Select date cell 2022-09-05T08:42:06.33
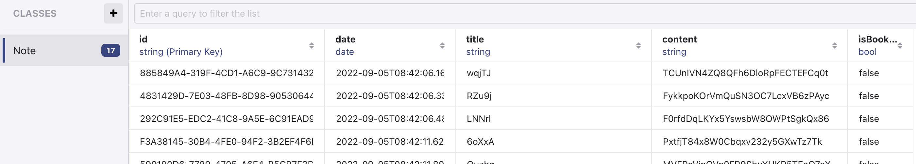Viewport: 916px width, 164px height. 390,96
